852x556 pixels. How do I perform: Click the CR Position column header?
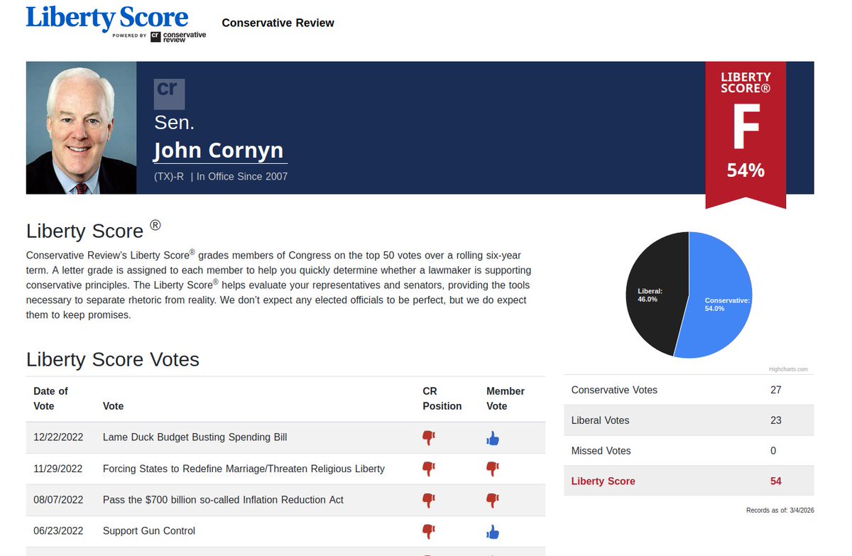tap(442, 398)
